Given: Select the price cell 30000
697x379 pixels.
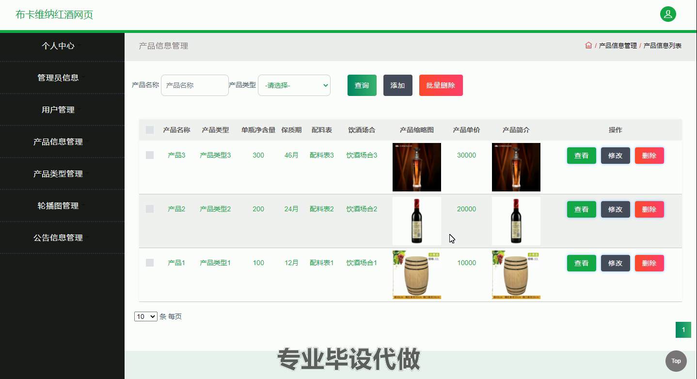Looking at the screenshot, I should (x=466, y=155).
